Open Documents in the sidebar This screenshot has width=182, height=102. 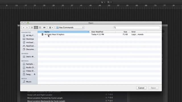coord(29,49)
